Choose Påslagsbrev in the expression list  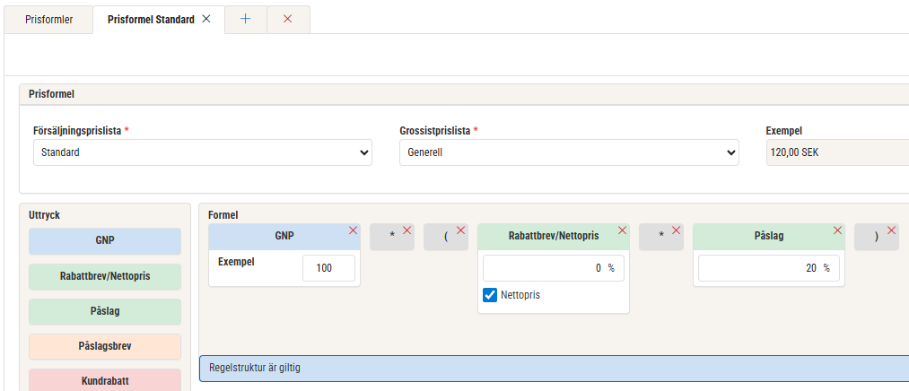(x=105, y=347)
